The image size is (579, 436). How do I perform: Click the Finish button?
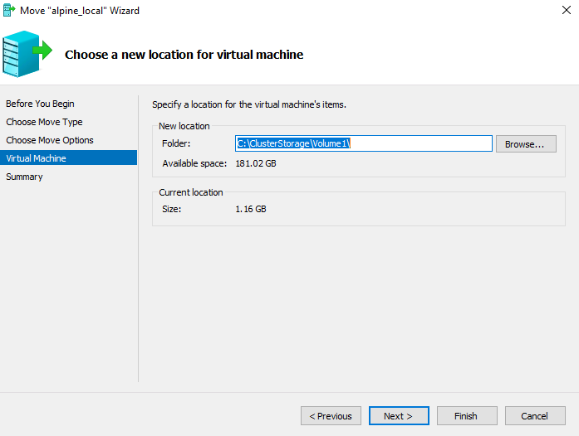coord(465,416)
